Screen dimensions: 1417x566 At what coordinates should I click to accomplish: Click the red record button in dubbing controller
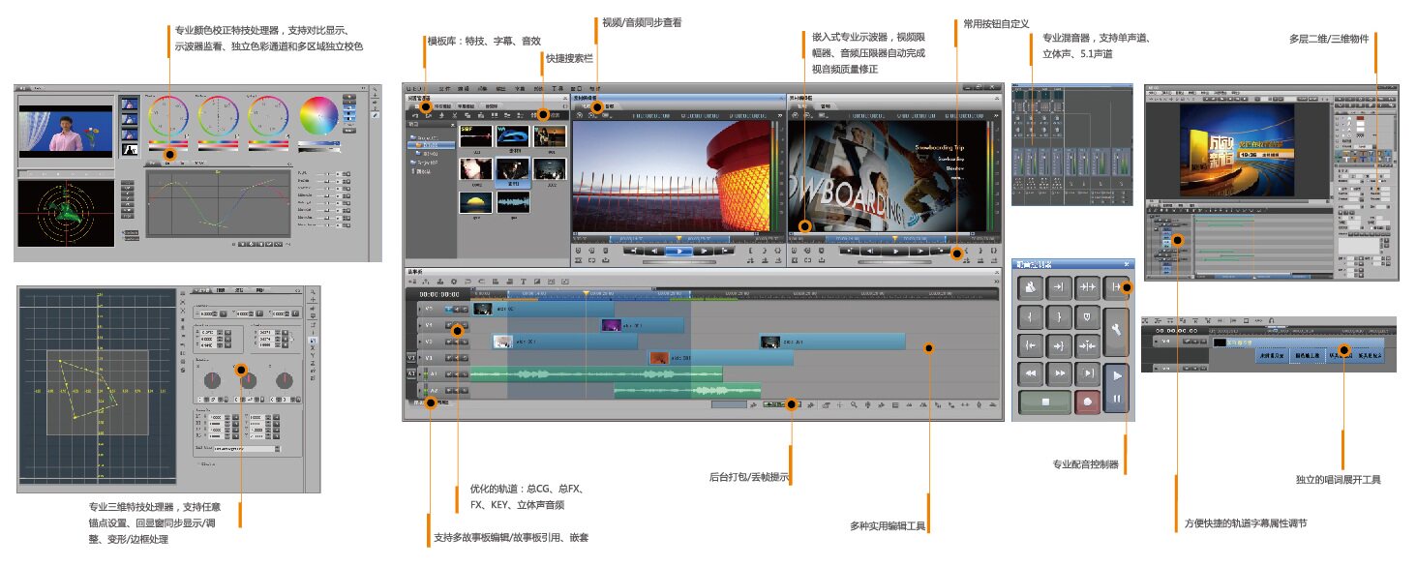tap(1087, 402)
